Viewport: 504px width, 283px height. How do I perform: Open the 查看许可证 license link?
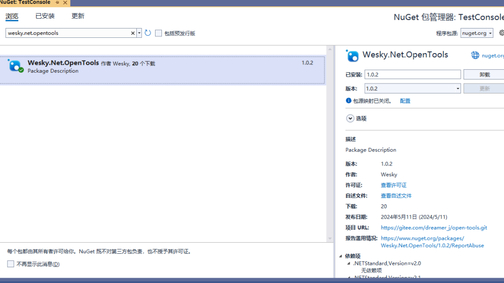(x=393, y=185)
